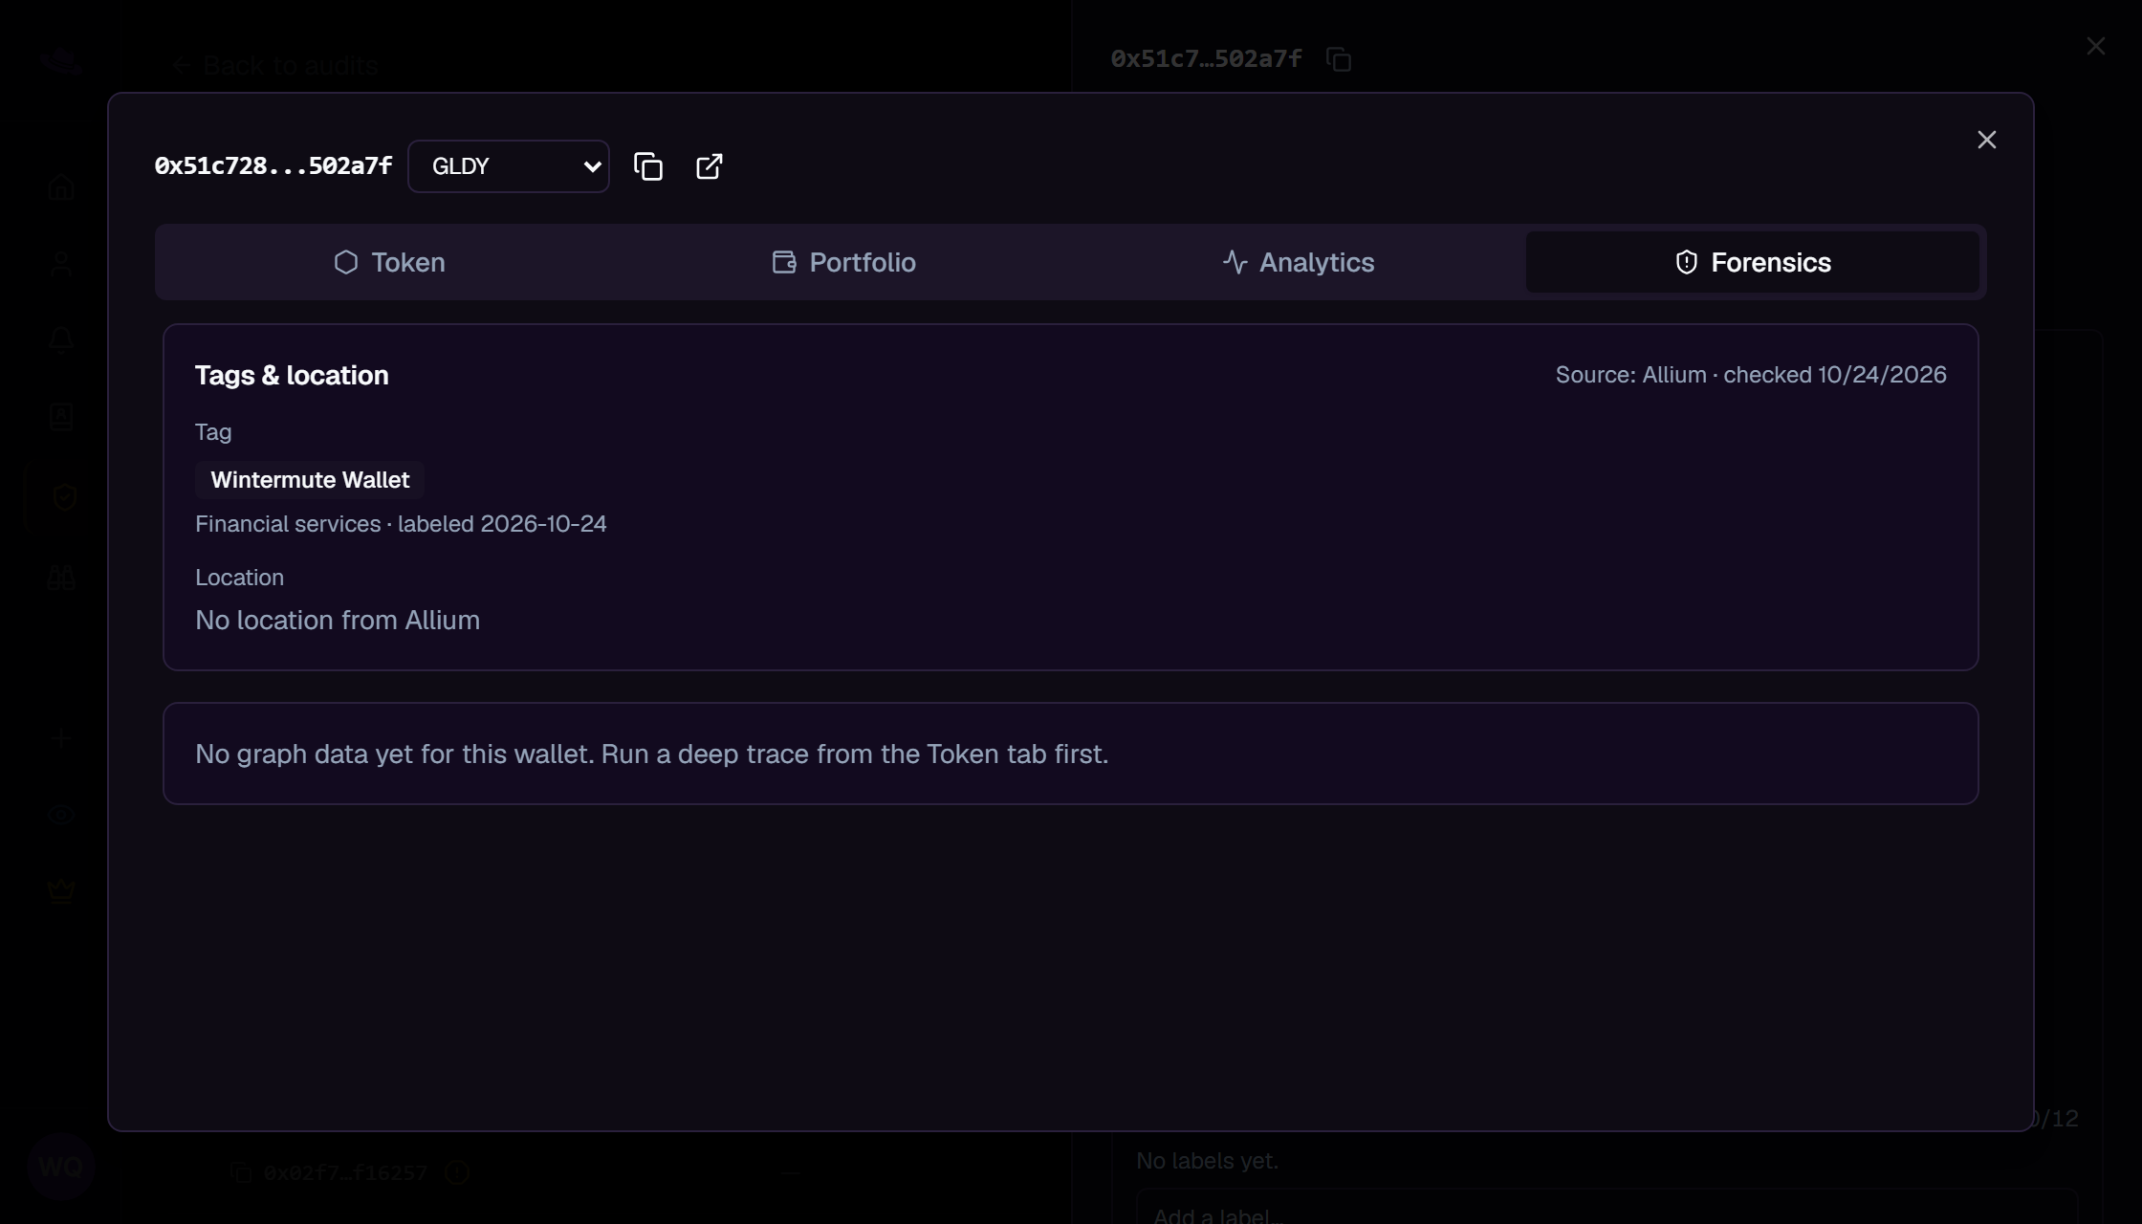Click the eye icon in sidebar
The width and height of the screenshot is (2142, 1224).
pos(61,815)
